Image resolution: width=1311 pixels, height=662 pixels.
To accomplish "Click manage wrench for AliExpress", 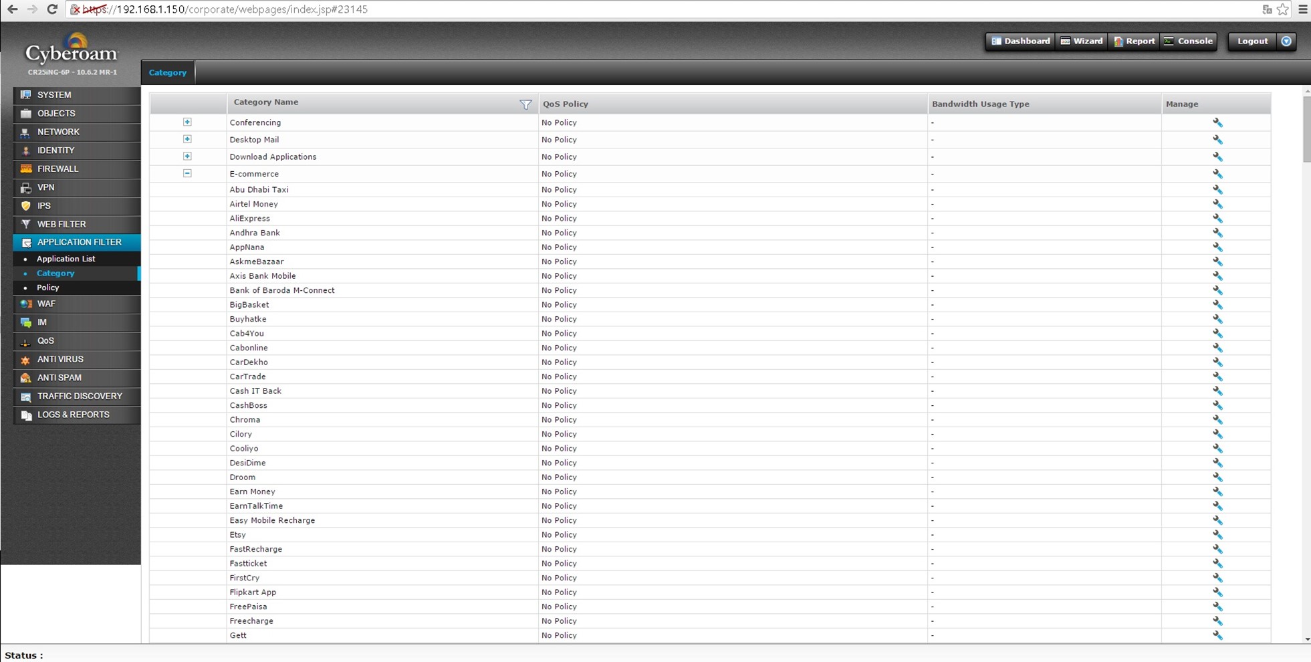I will click(x=1217, y=219).
